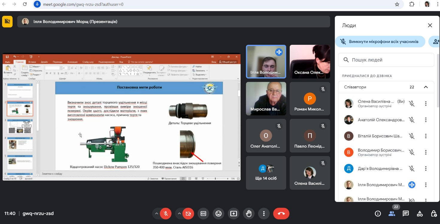Viewport: 440px width, 224px height.
Task: Expand video settings arrow beside camera
Action: click(179, 214)
